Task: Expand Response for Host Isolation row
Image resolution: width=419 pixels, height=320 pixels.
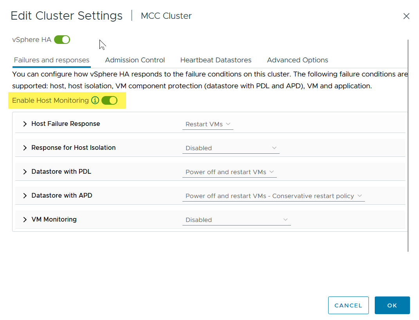Action: pyautogui.click(x=25, y=148)
